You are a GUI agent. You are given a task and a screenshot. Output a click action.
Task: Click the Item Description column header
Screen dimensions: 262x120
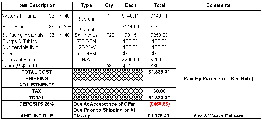37,5
